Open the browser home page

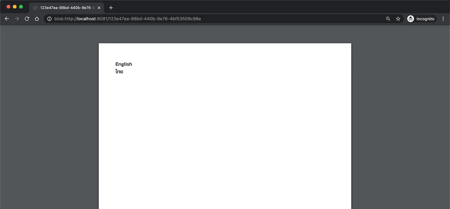[37, 19]
